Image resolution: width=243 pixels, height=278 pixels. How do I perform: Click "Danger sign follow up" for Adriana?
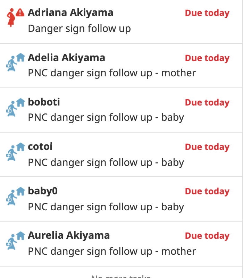coord(79,28)
